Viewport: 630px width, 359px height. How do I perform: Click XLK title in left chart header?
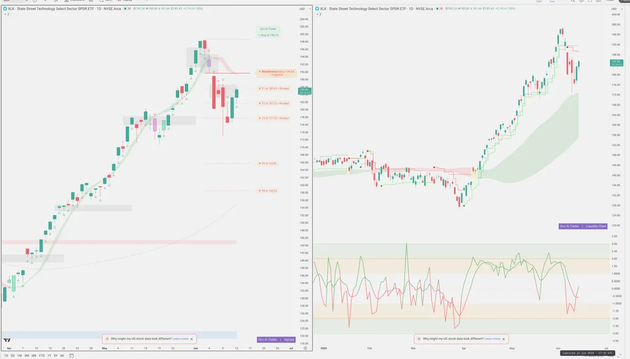tap(65, 9)
